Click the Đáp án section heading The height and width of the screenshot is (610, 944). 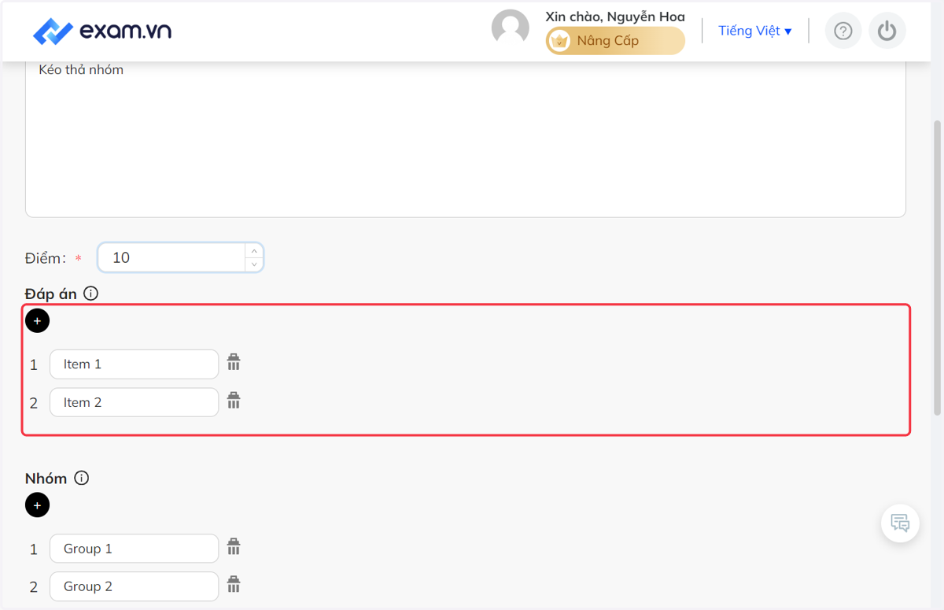pyautogui.click(x=51, y=294)
